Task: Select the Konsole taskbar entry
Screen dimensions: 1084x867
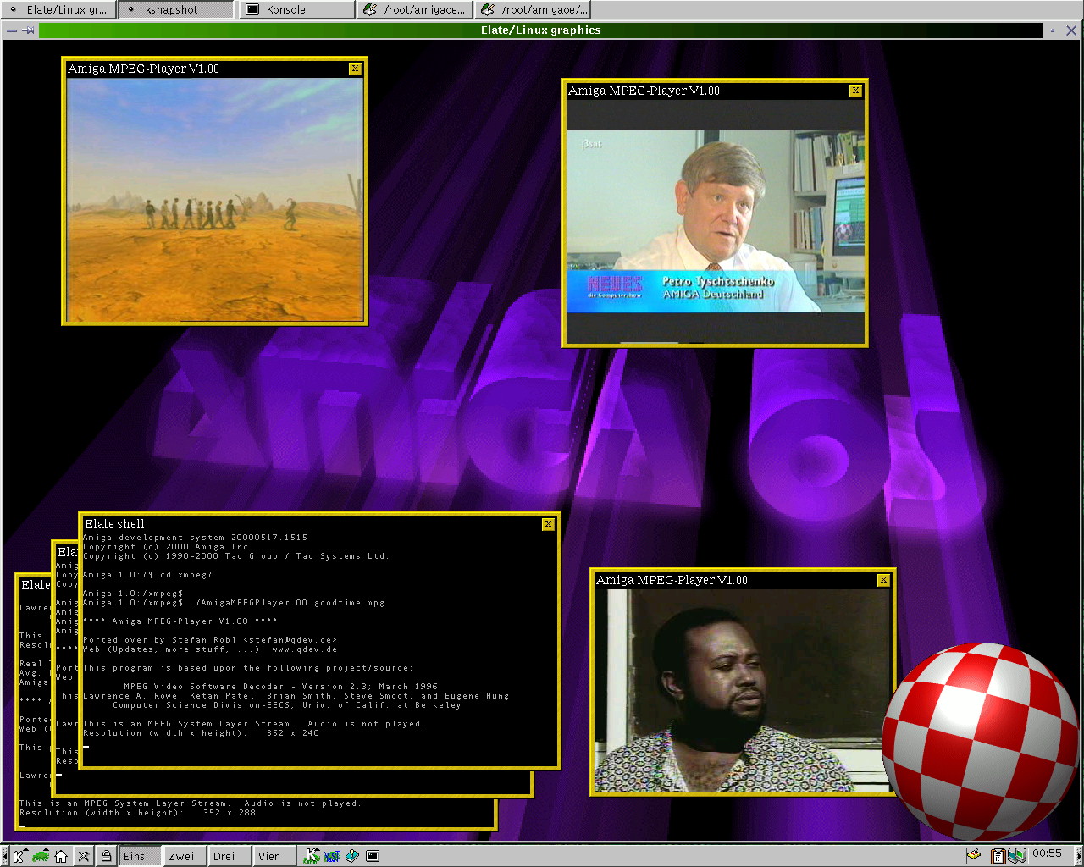Action: point(297,9)
